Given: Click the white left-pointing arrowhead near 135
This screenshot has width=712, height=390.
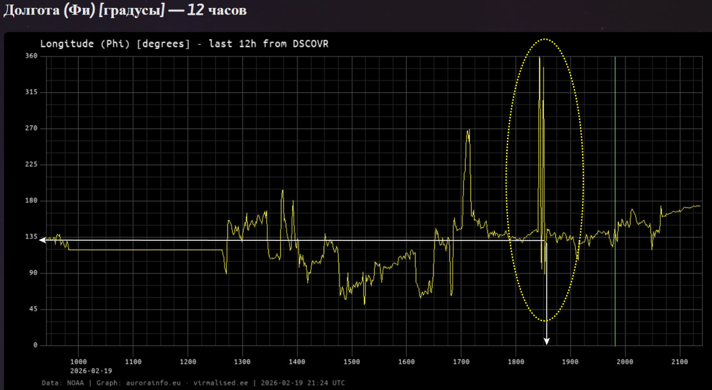Looking at the screenshot, I should point(42,240).
